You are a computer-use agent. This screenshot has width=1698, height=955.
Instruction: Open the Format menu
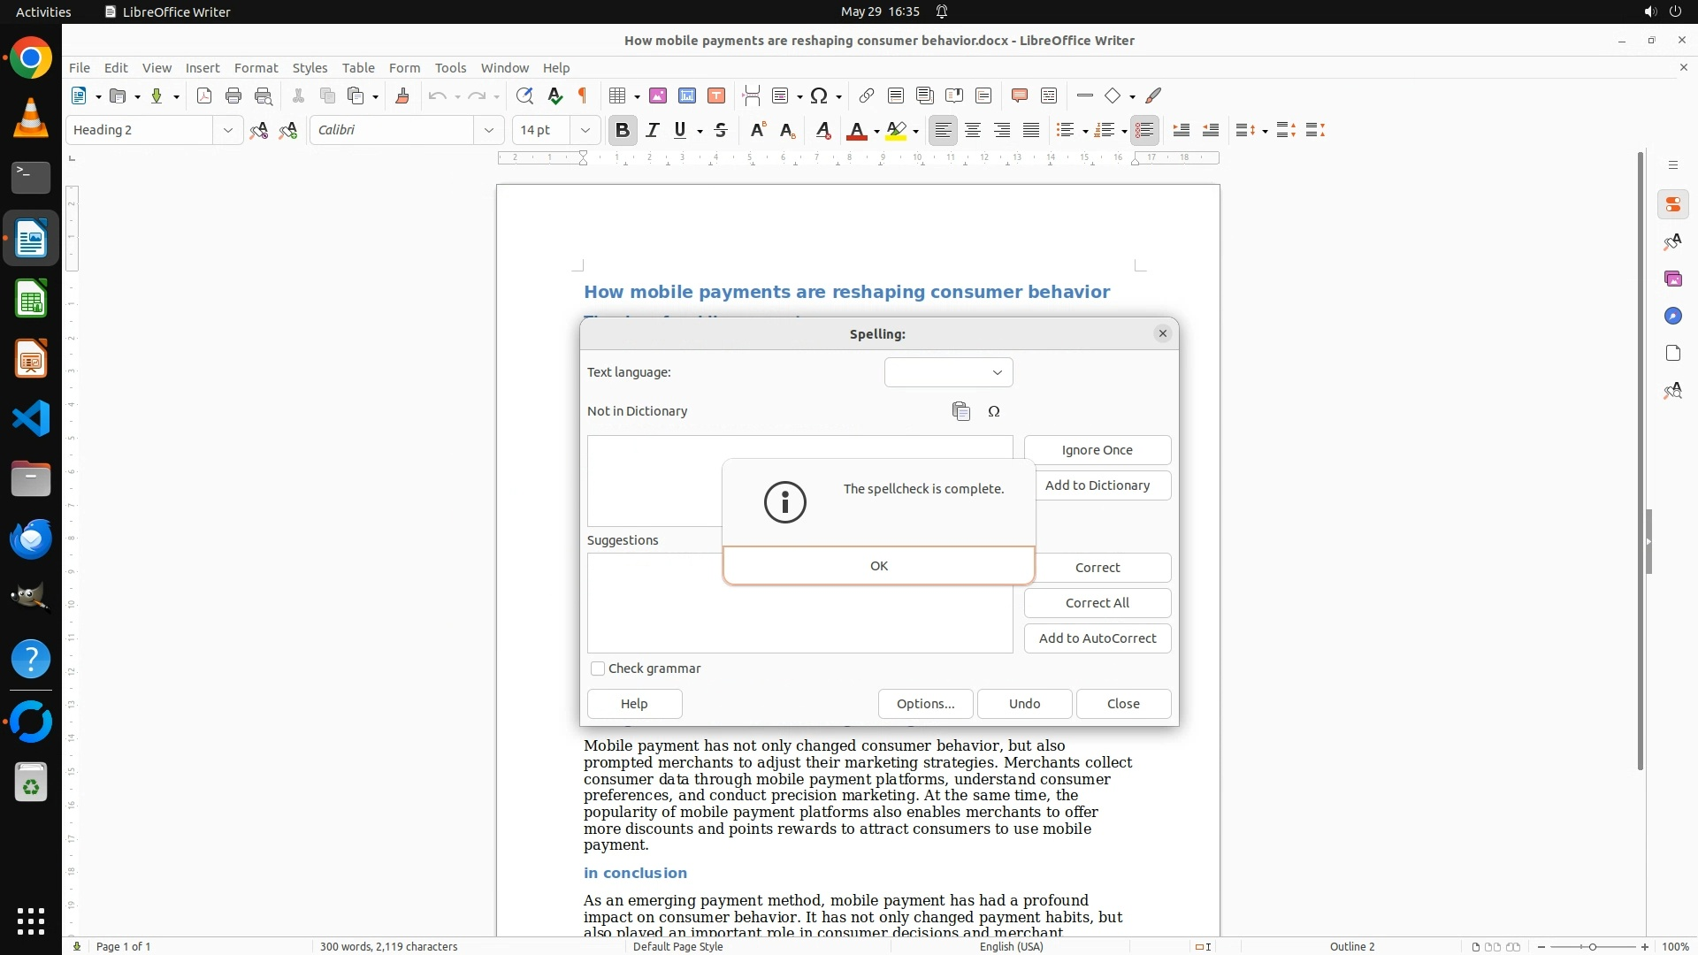pyautogui.click(x=256, y=68)
